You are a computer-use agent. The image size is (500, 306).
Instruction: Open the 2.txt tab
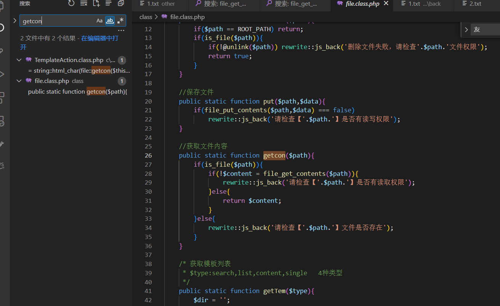tap(476, 4)
